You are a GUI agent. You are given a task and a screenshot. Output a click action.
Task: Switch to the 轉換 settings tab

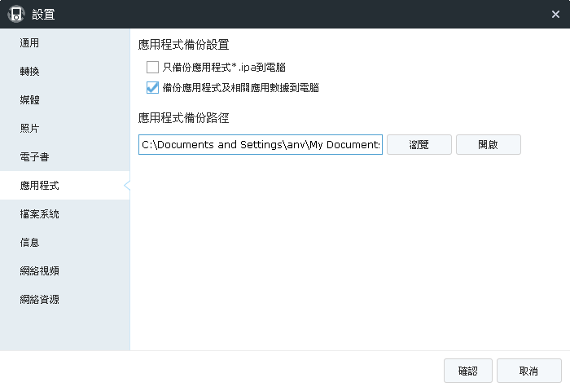click(30, 71)
